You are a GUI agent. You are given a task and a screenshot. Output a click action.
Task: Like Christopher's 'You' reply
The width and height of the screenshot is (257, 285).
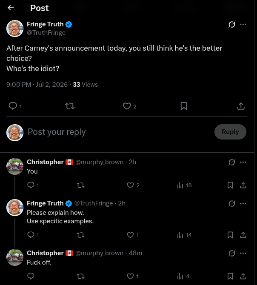(130, 185)
